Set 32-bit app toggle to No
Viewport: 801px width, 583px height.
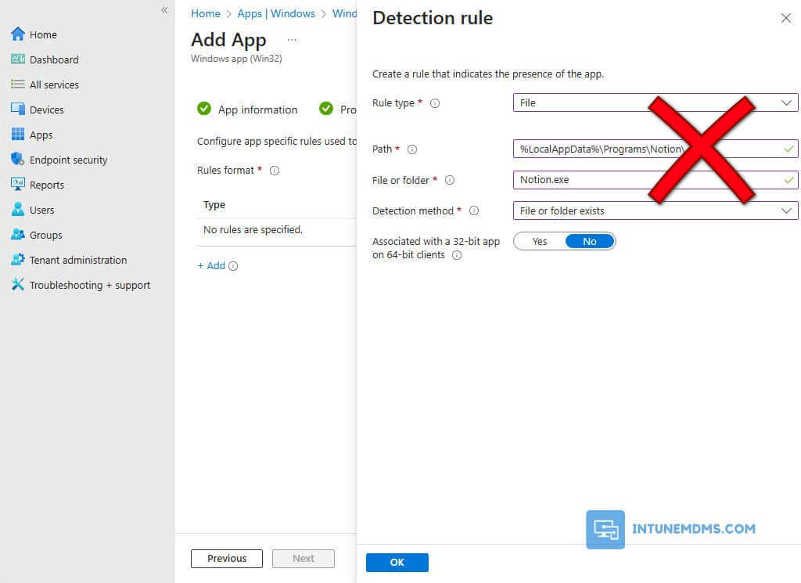point(590,242)
